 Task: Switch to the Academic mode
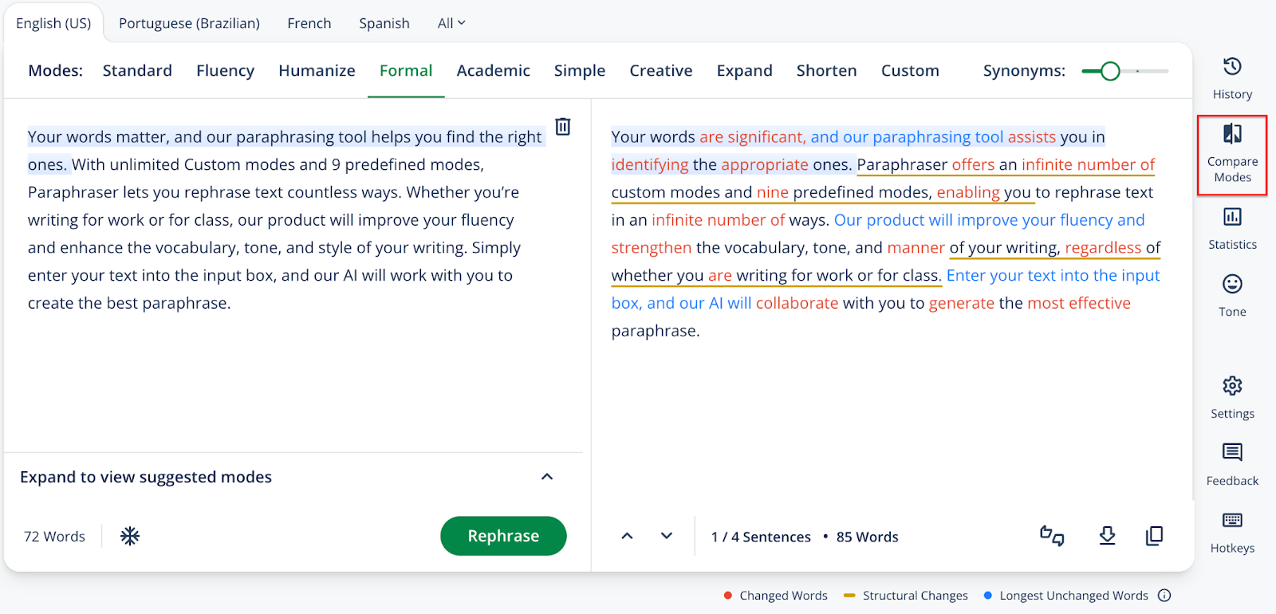493,71
